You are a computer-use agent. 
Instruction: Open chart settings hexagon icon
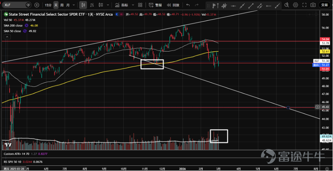click(x=295, y=5)
